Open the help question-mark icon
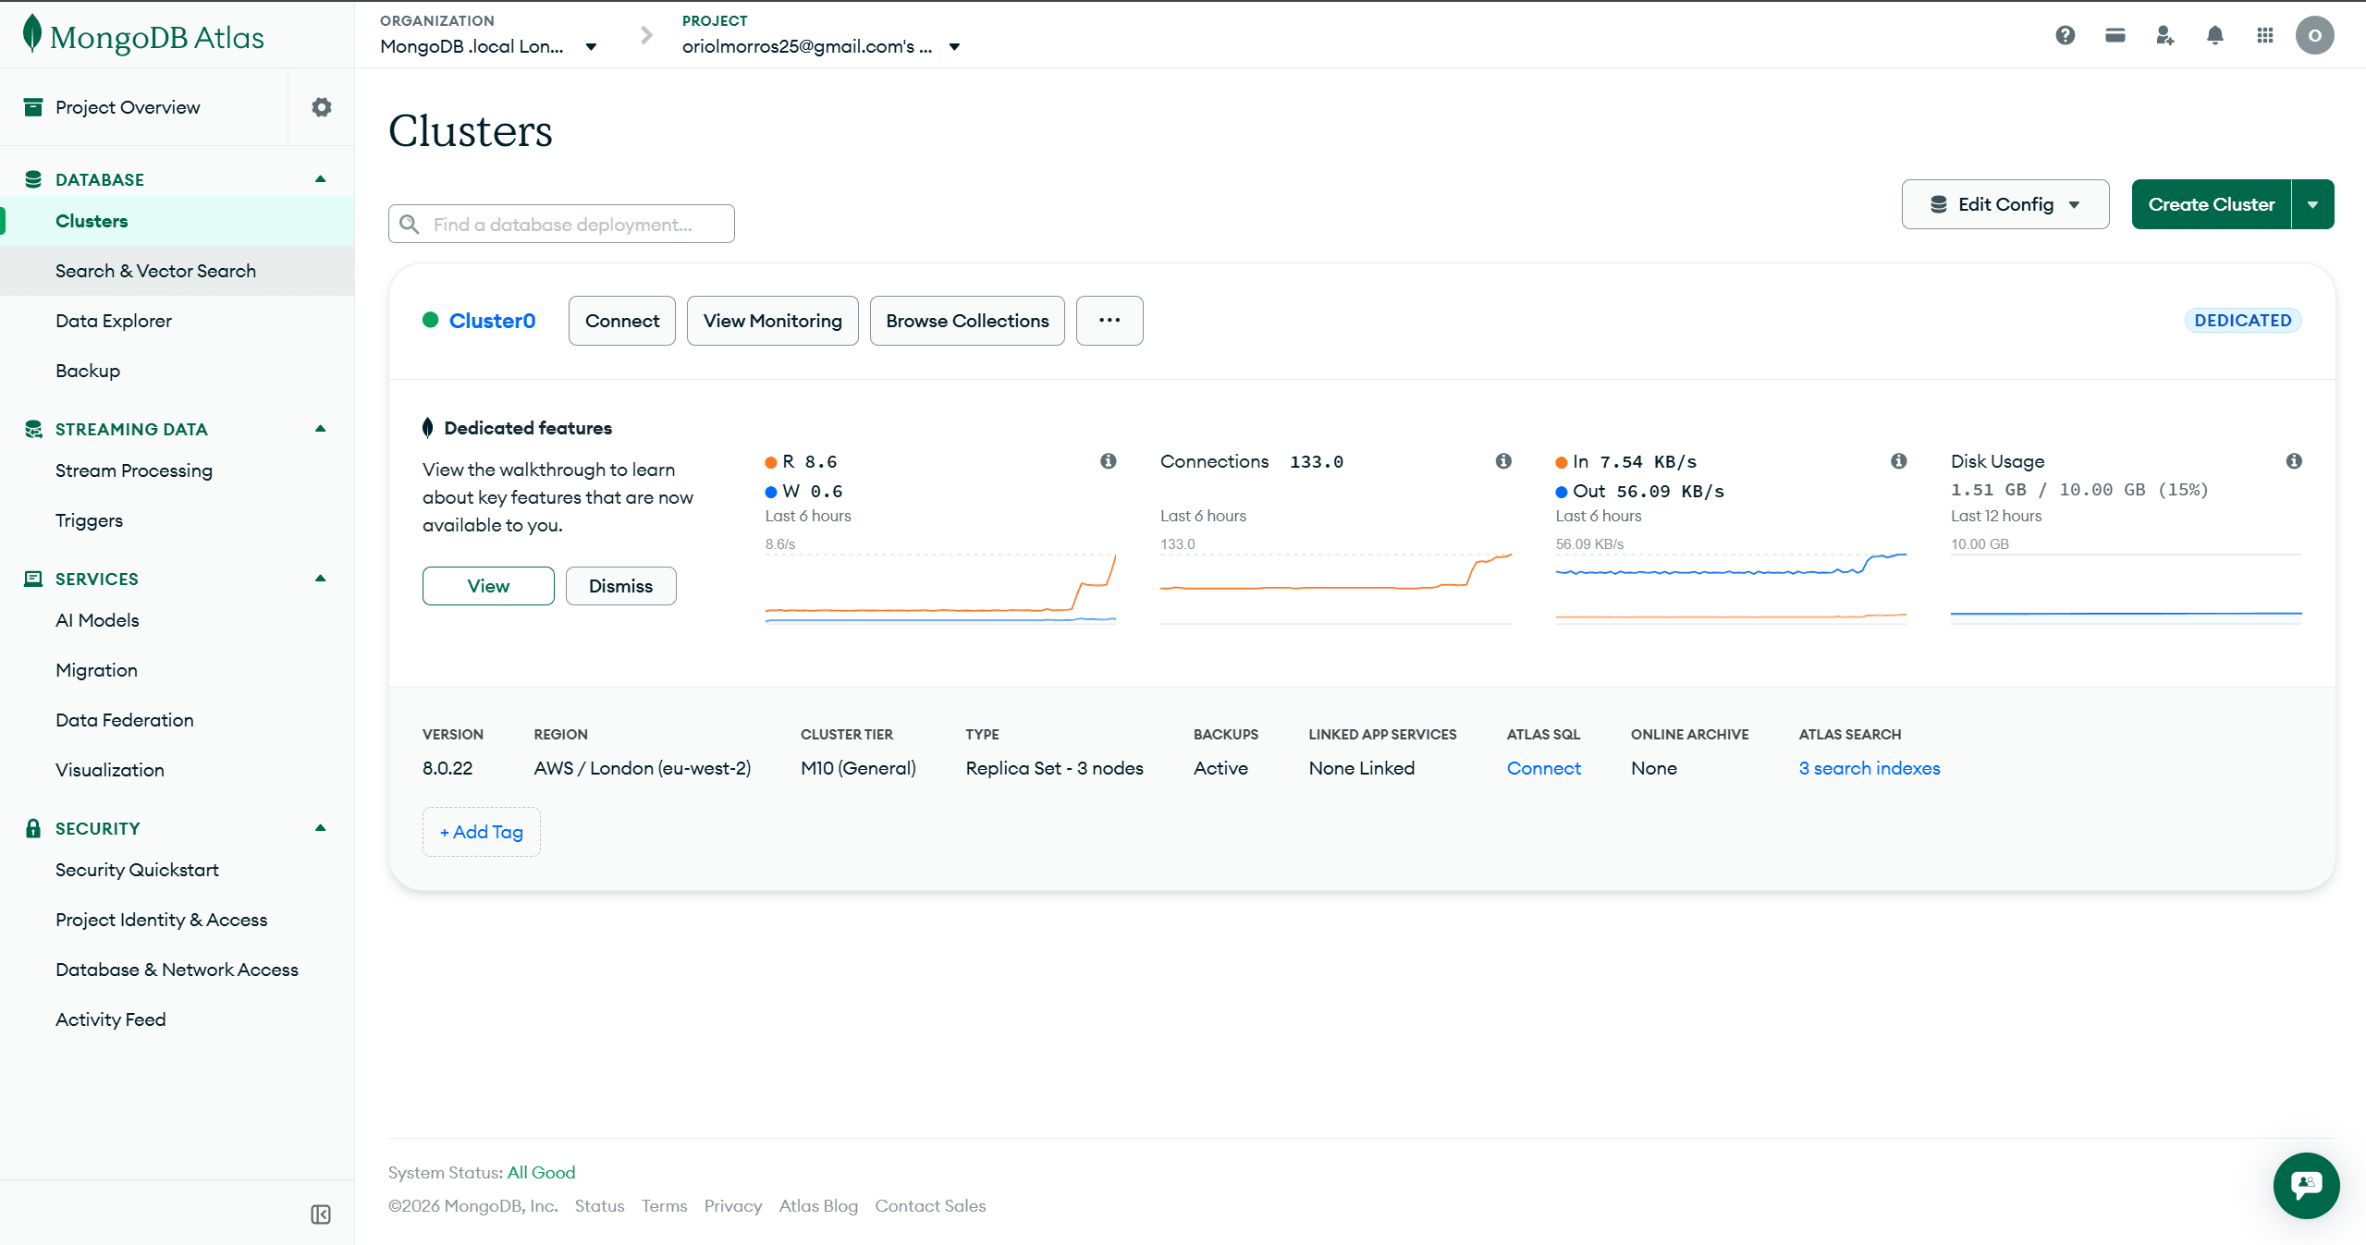 coord(2065,35)
